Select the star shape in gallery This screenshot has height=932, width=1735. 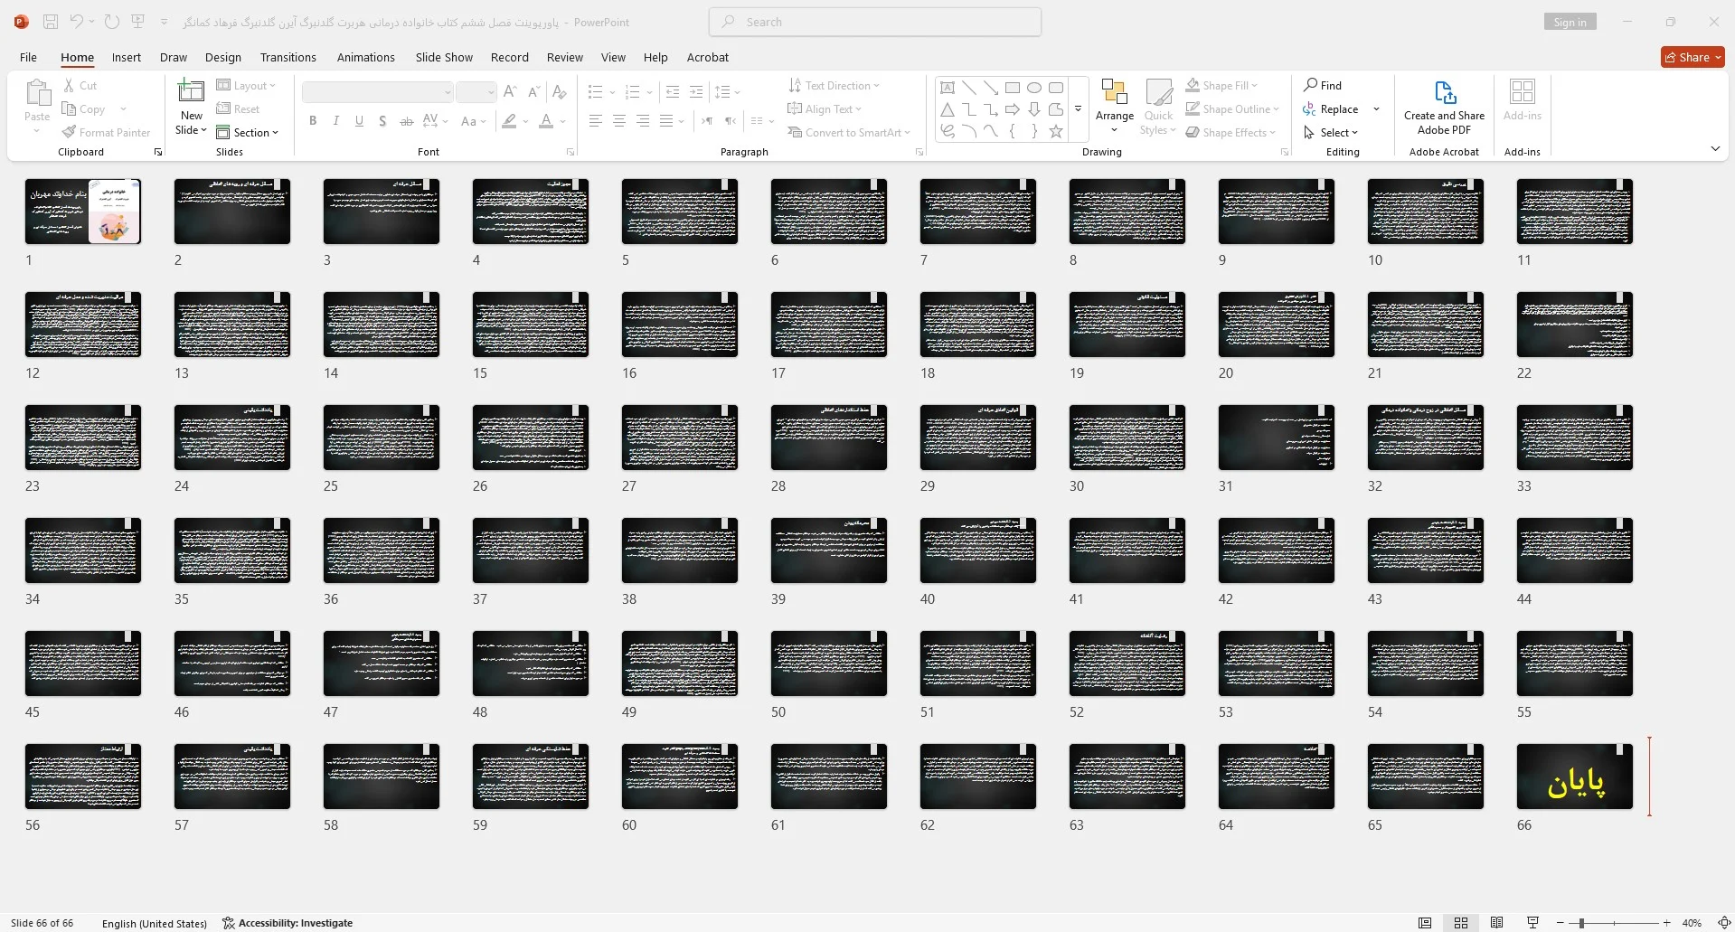[x=1056, y=131]
